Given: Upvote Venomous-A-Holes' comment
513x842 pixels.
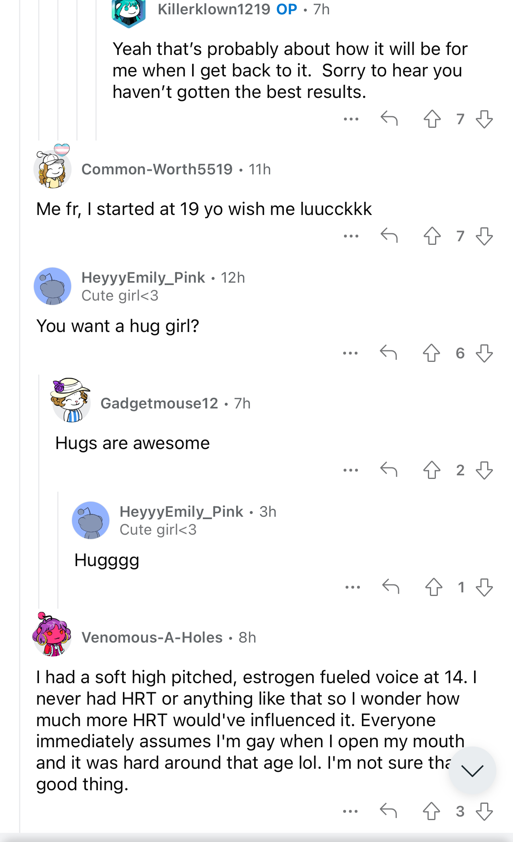Looking at the screenshot, I should click(431, 811).
